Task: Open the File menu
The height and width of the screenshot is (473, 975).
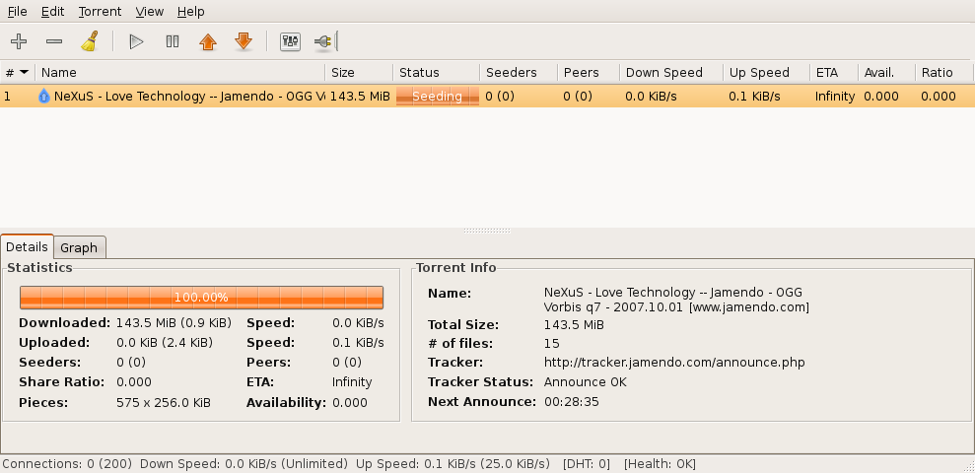Action: pos(18,11)
